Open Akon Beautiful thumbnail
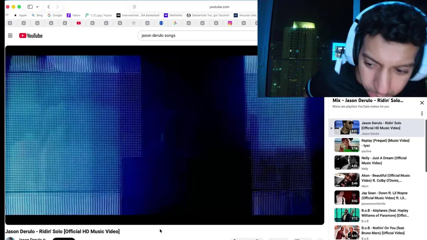The height and width of the screenshot is (240, 427). point(347,180)
